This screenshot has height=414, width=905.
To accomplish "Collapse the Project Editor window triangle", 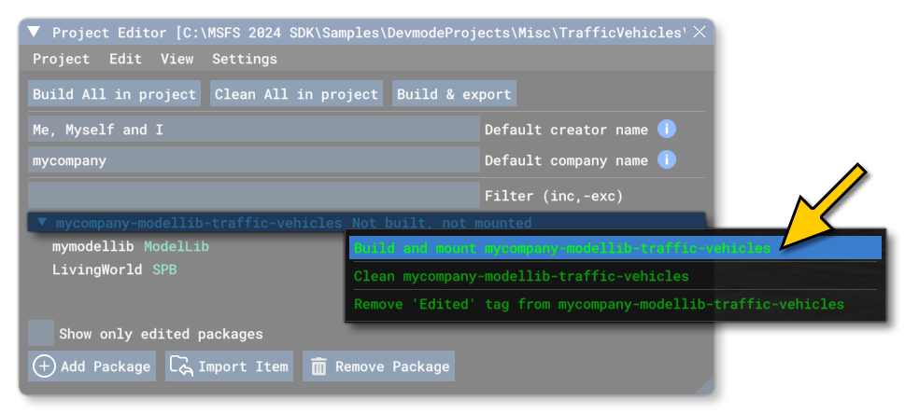I will pos(35,33).
